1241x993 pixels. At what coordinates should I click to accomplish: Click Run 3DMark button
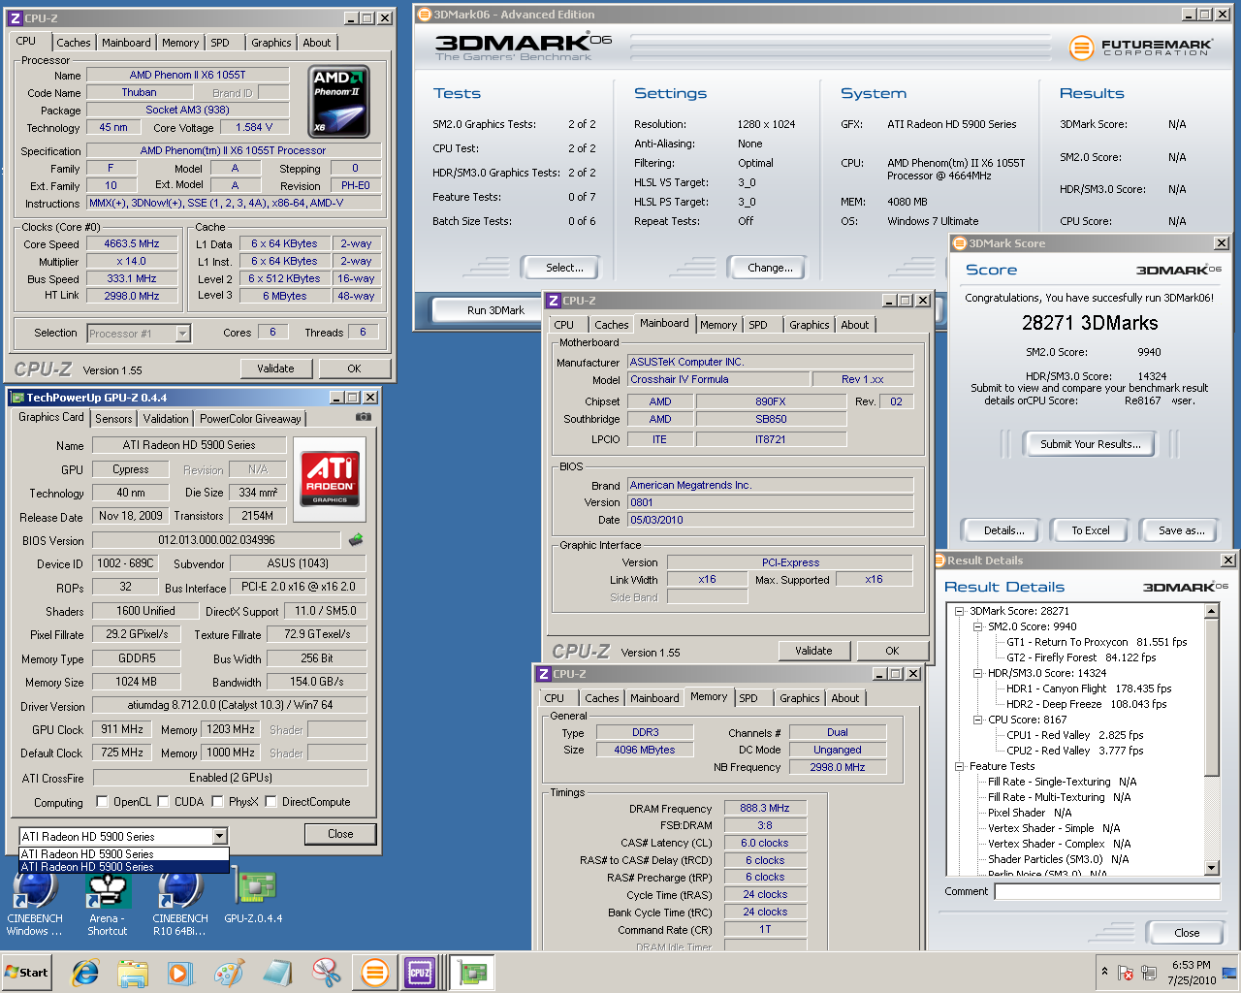495,310
